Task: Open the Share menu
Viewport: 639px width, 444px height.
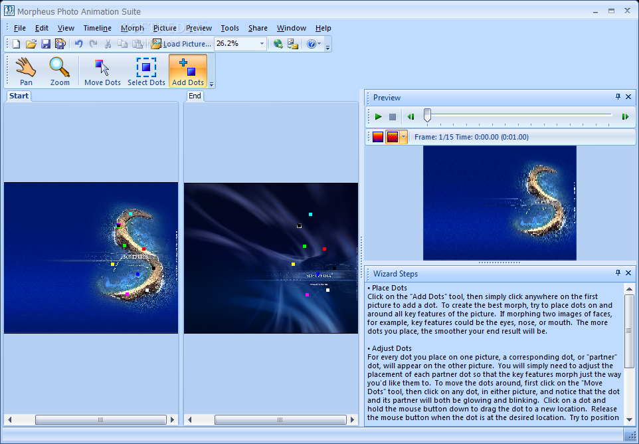Action: coord(258,28)
